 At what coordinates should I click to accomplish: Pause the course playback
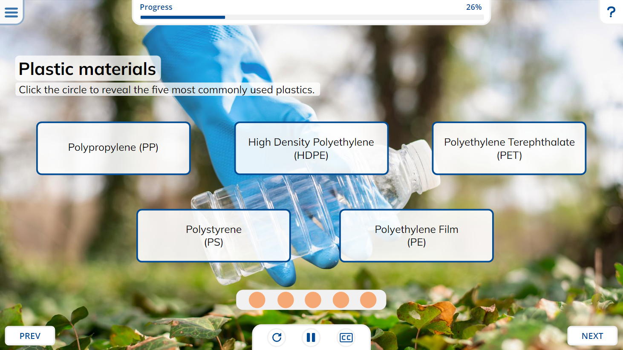[311, 338]
